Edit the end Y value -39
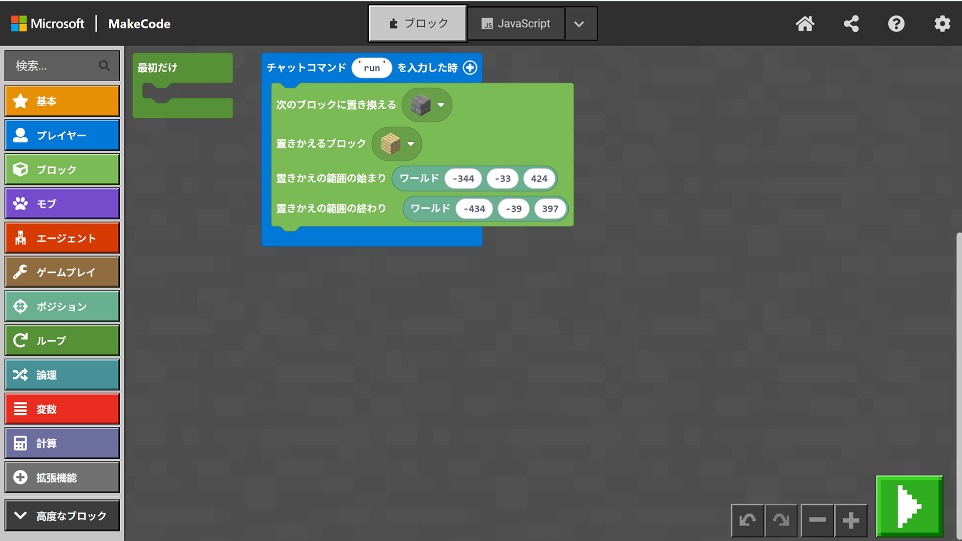Image resolution: width=962 pixels, height=541 pixels. [514, 208]
